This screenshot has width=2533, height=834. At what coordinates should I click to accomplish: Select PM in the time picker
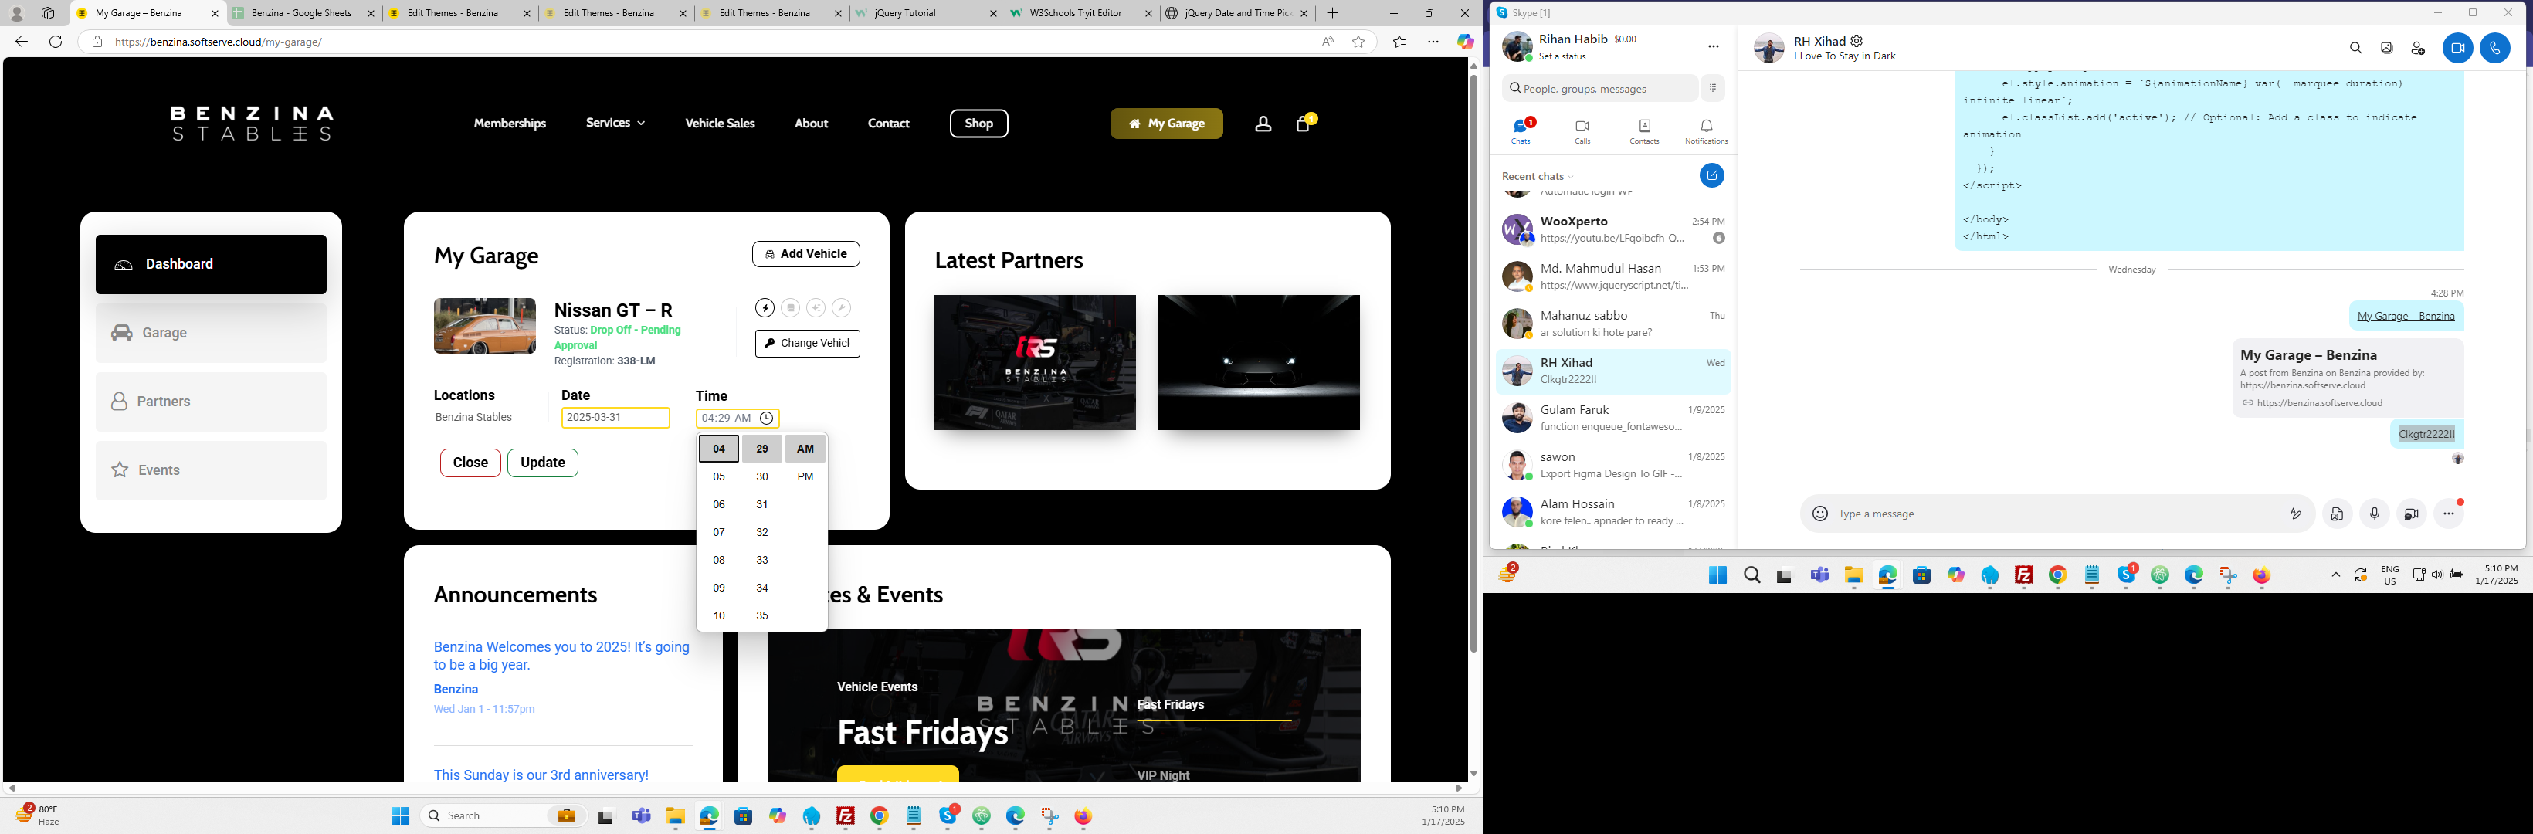805,477
